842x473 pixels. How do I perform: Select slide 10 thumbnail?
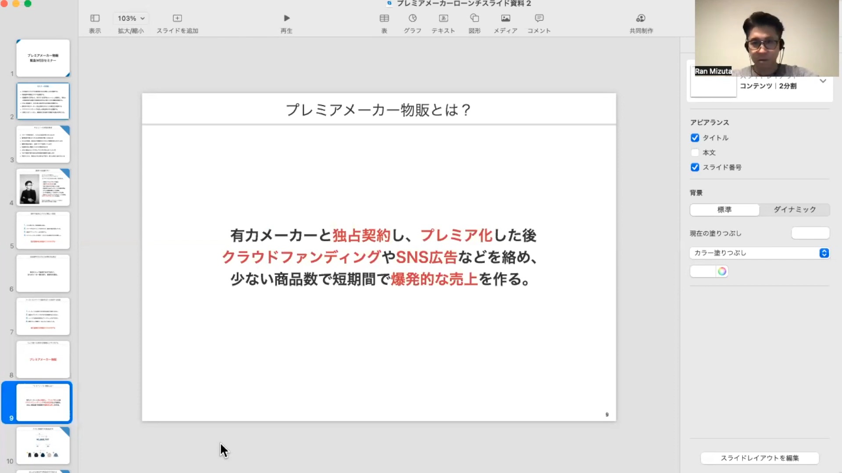43,445
